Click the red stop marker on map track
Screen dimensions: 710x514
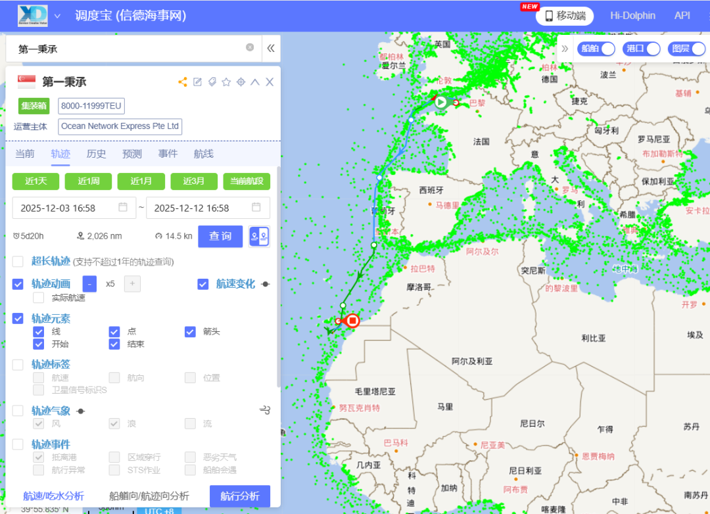point(352,321)
